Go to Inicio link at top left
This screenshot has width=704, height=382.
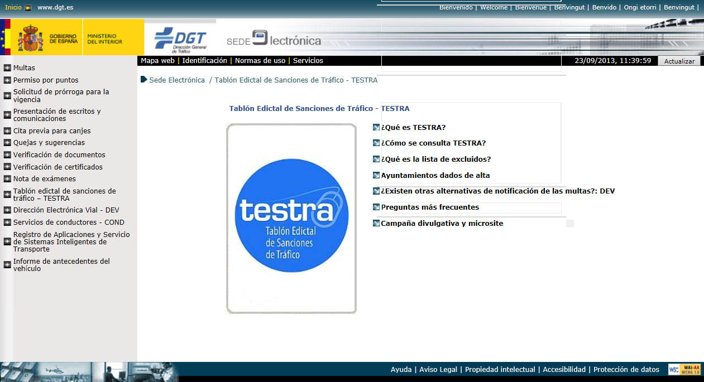tap(13, 8)
